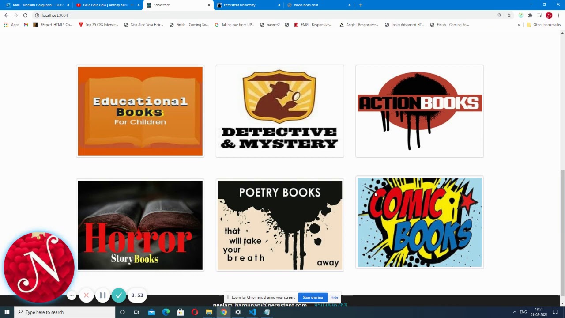Viewport: 565px width, 318px height.
Task: Launch Microsoft Edge from taskbar
Action: pyautogui.click(x=166, y=312)
